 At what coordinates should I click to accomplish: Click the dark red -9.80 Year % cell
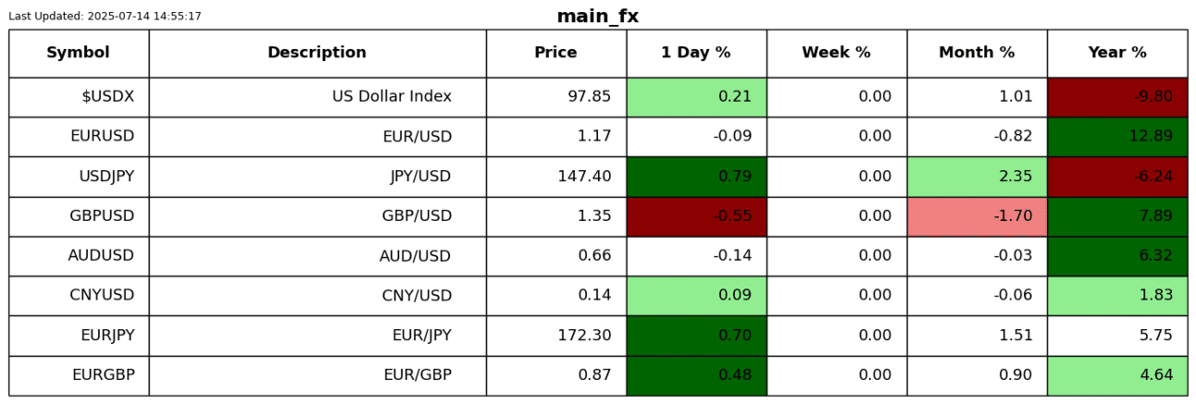tap(1117, 97)
